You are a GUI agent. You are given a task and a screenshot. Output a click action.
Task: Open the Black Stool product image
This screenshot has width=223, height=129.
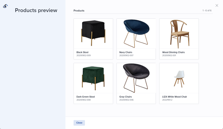(93, 34)
